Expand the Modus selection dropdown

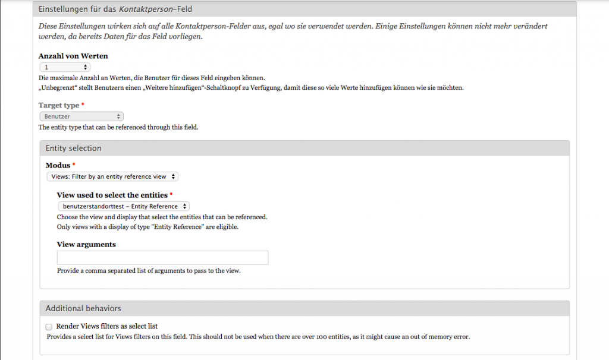tap(112, 176)
